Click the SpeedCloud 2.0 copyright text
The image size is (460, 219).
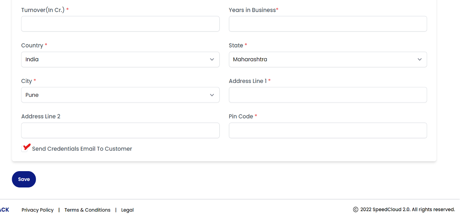[x=407, y=209]
